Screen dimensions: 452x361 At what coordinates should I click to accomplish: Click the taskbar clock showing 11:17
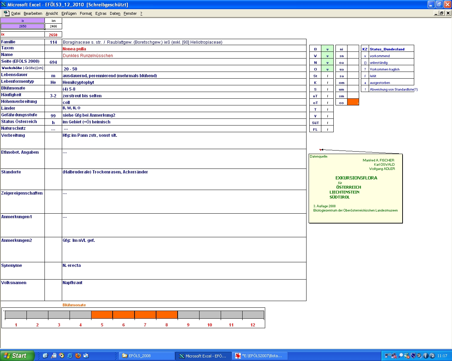(x=442, y=356)
